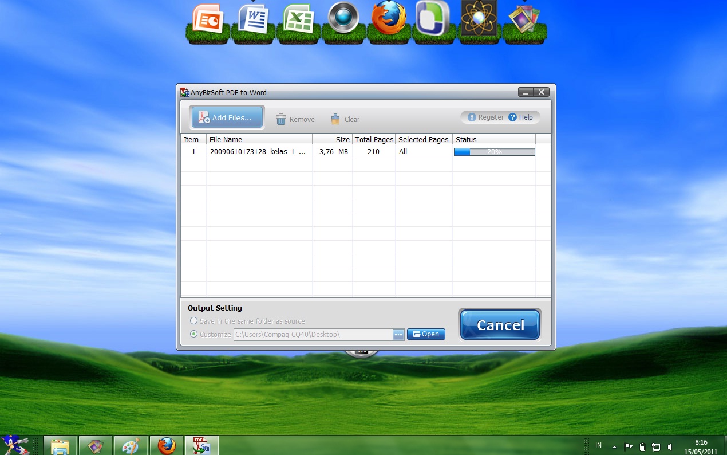Click the browse ellipsis button
The image size is (727, 455).
pyautogui.click(x=398, y=335)
